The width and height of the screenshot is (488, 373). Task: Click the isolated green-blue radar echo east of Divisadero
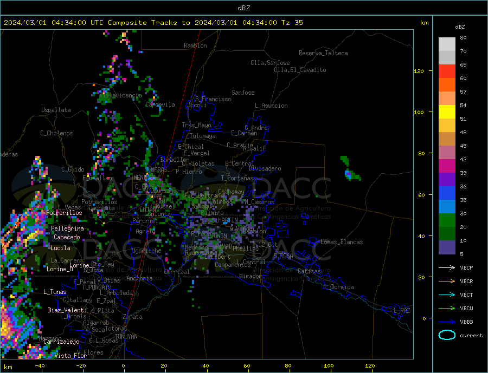pyautogui.click(x=351, y=169)
